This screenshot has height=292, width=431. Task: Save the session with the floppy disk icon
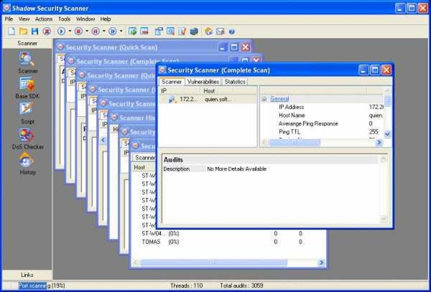coord(35,31)
